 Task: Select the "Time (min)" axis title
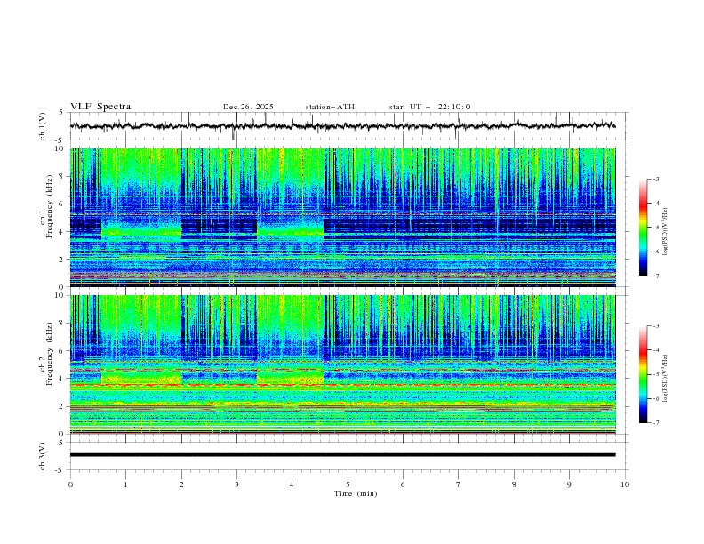click(356, 493)
